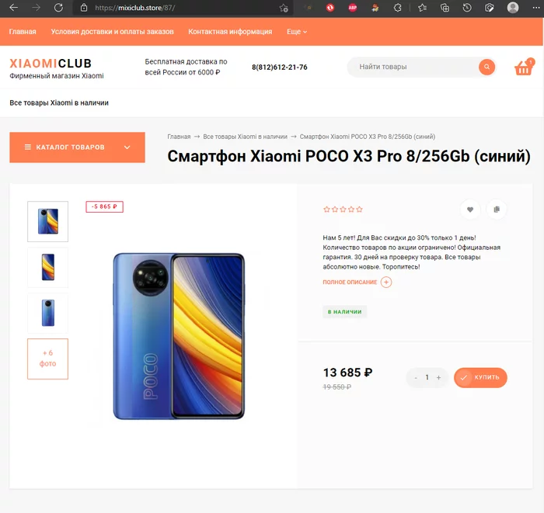Click the compare product icon
Image resolution: width=544 pixels, height=513 pixels.
click(x=497, y=210)
